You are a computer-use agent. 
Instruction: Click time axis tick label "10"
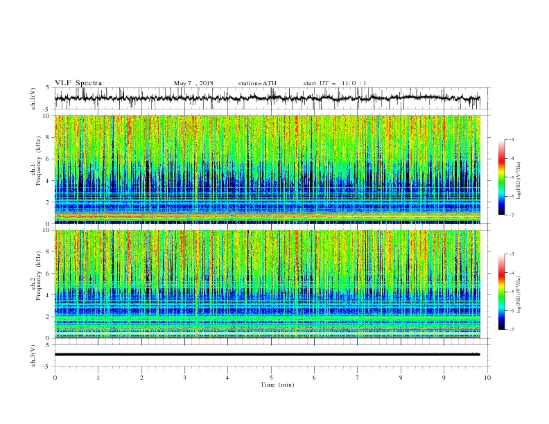(x=487, y=378)
